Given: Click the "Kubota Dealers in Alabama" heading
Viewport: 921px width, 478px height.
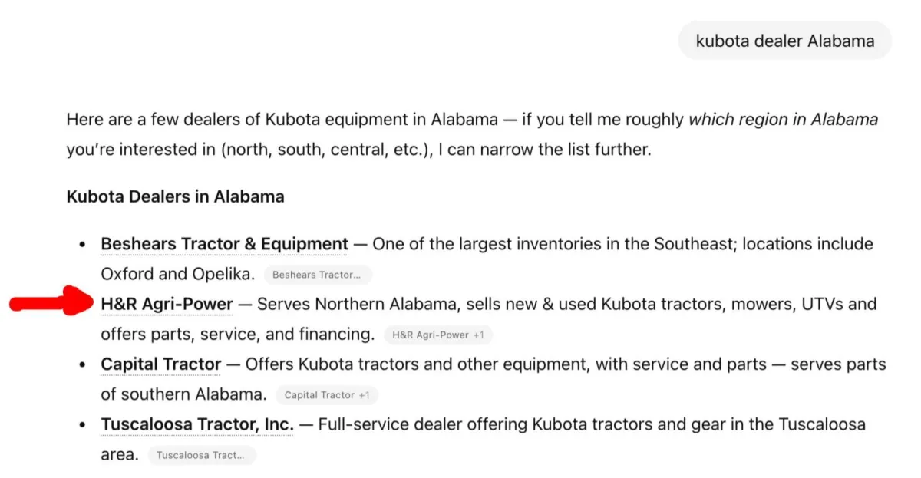Looking at the screenshot, I should [x=175, y=196].
